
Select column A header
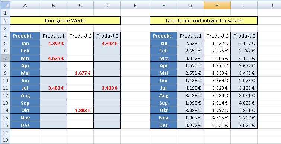pyautogui.click(x=25, y=5)
